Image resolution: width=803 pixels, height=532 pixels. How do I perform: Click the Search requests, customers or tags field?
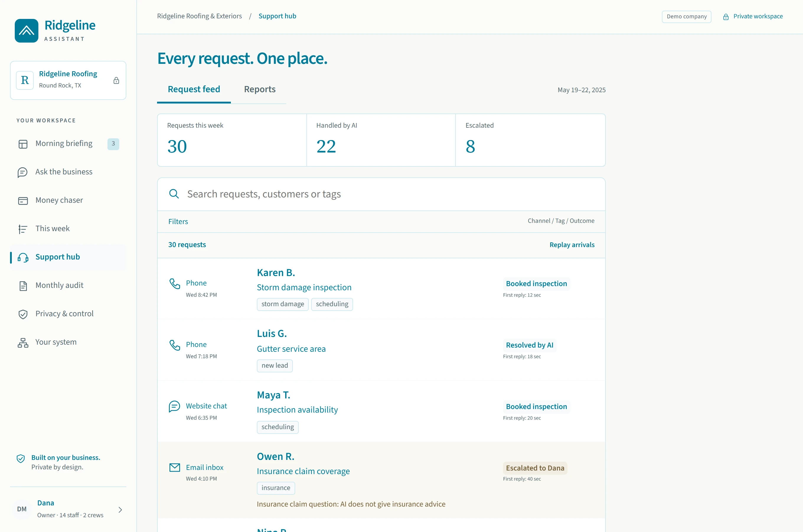[381, 194]
